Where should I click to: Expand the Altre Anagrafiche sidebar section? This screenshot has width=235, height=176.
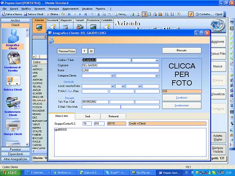click(x=15, y=159)
